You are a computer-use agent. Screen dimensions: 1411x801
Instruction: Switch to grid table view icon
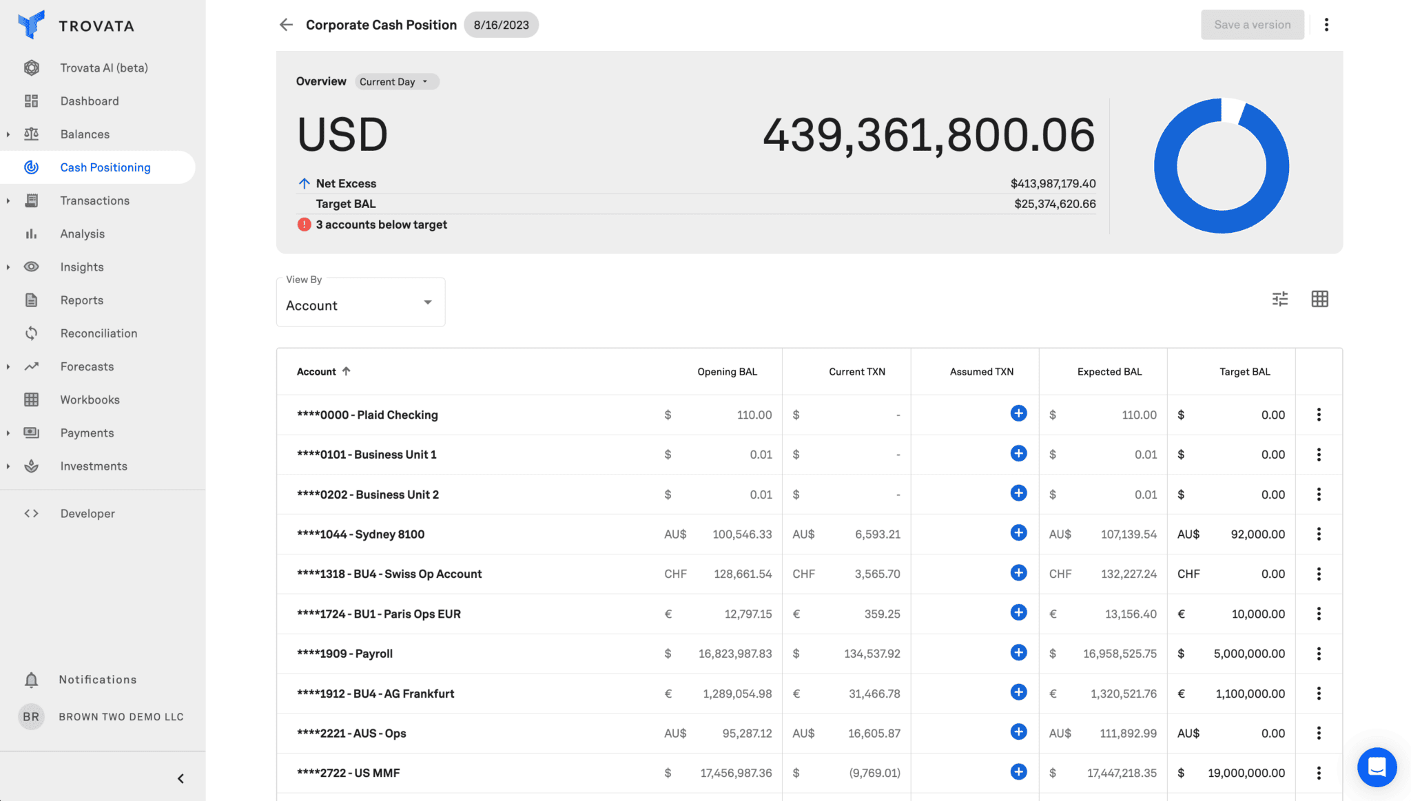click(x=1319, y=299)
